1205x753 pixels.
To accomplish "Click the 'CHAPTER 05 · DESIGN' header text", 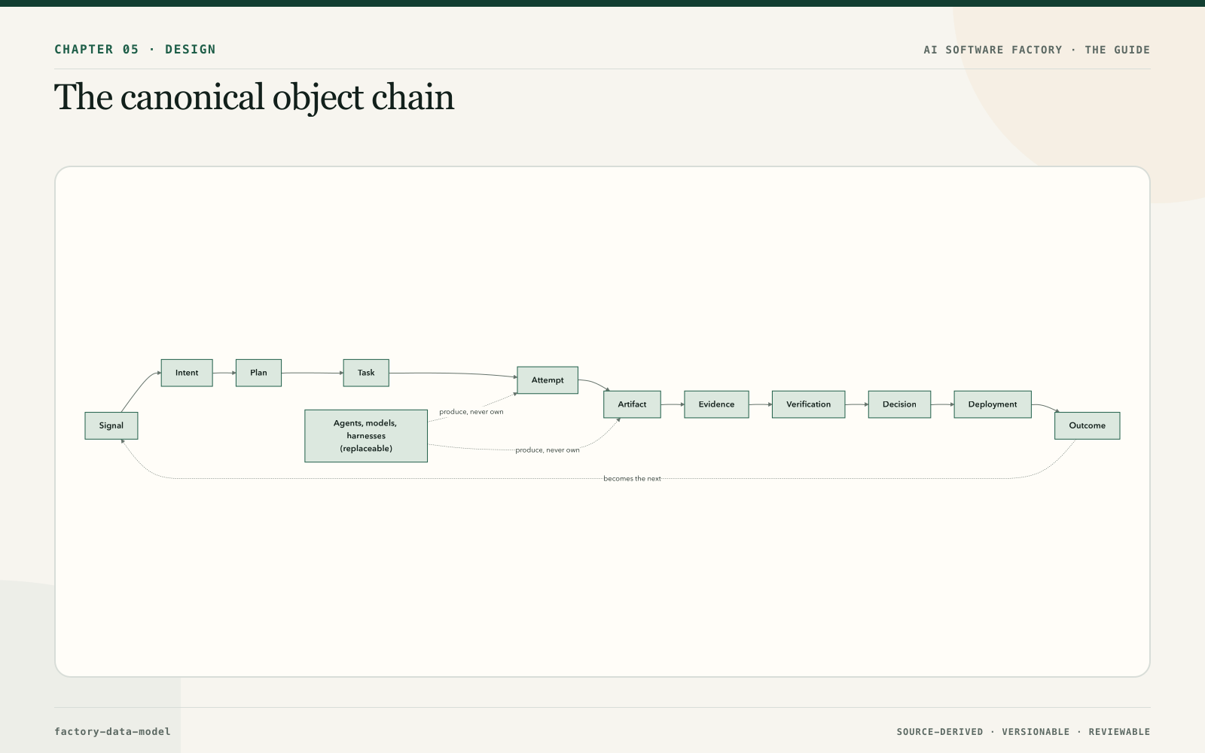I will (x=135, y=50).
